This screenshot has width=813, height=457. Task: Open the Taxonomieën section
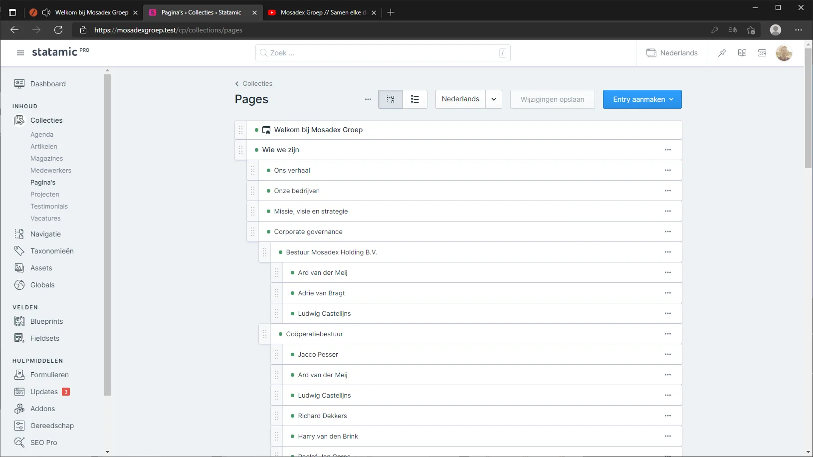[52, 251]
